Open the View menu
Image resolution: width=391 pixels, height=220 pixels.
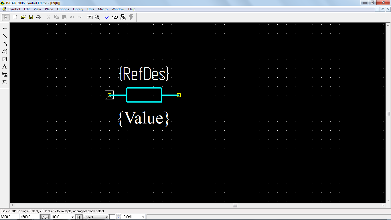[x=37, y=9]
